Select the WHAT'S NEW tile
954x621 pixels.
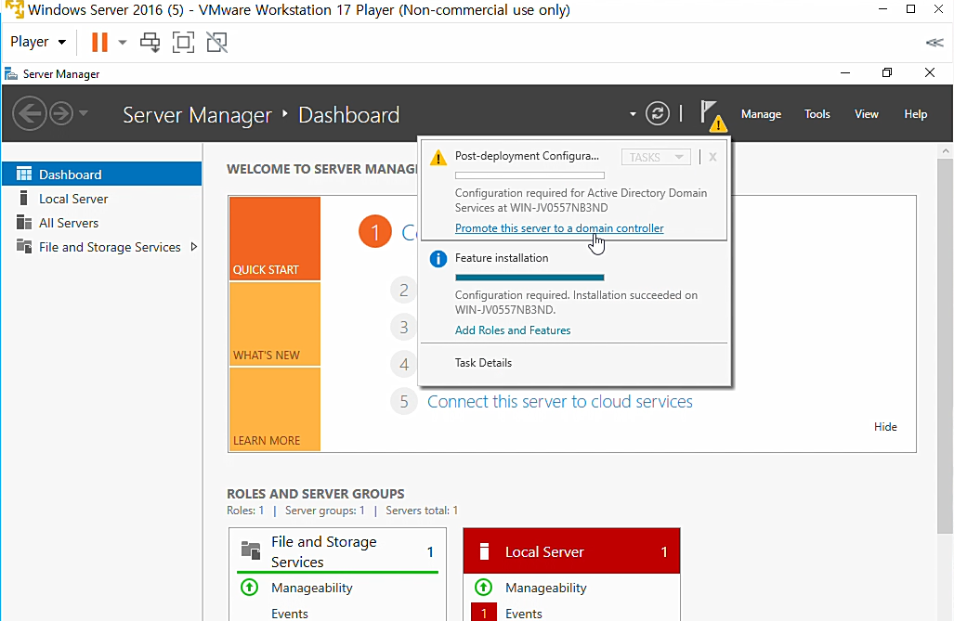pos(275,324)
